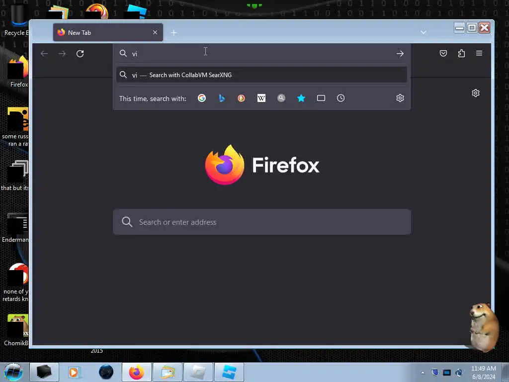Show hidden tray icons arrow
This screenshot has width=509, height=382.
tap(423, 373)
